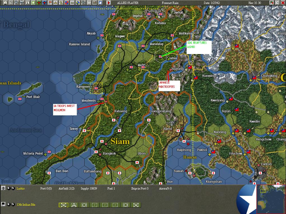The image size is (286, 214).
Task: Click the 'Forecast: Rain' text
Action: click(170, 3)
